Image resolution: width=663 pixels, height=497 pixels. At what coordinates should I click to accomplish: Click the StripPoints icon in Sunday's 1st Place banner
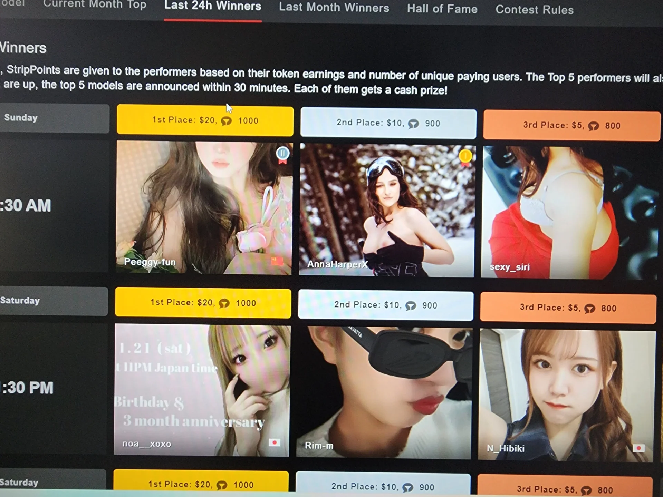tap(227, 121)
